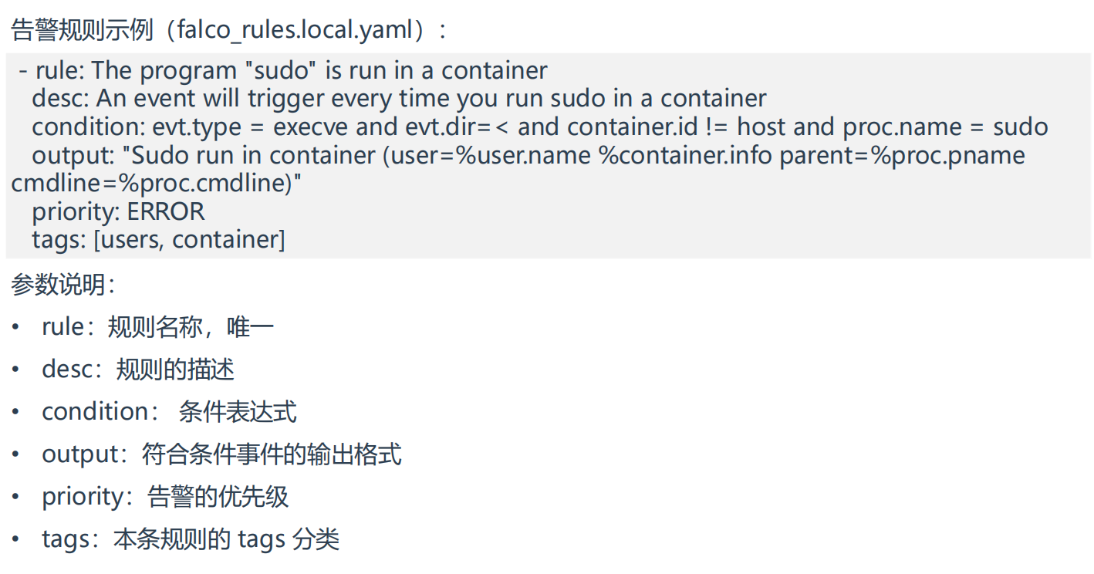The image size is (1094, 574).
Task: Click the word ERROR in the code block
Action: [x=166, y=211]
